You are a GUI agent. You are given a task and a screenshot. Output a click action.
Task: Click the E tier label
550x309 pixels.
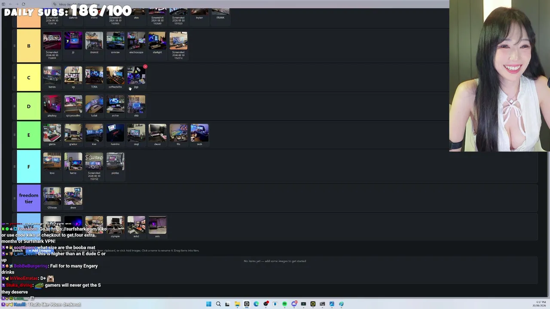(x=29, y=135)
